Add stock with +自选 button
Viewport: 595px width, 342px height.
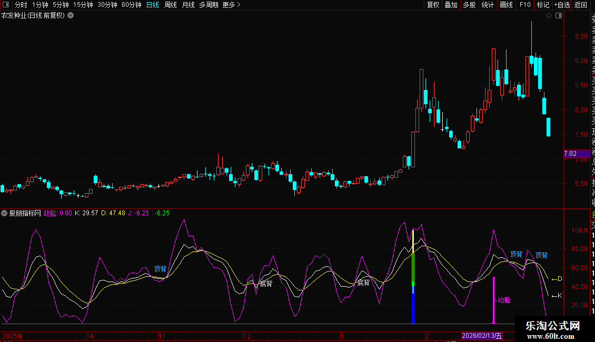click(x=561, y=5)
